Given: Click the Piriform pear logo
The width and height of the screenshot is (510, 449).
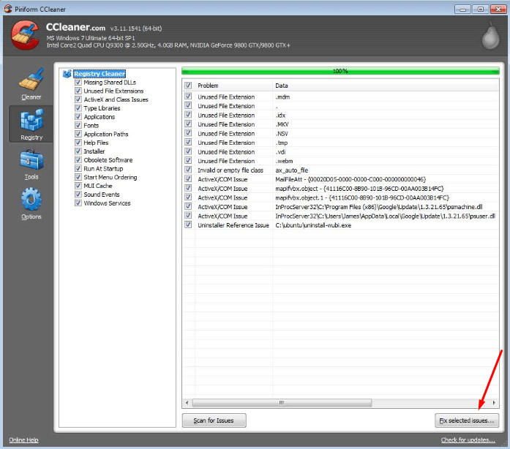Looking at the screenshot, I should point(490,36).
